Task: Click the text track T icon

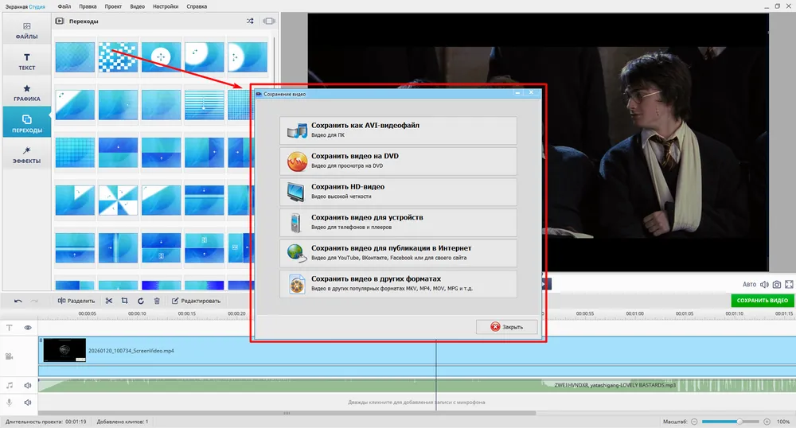Action: click(9, 328)
